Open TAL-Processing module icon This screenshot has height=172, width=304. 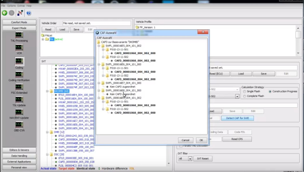click(x=19, y=35)
